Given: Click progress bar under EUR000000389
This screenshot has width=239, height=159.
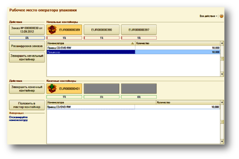Looking at the screenshot, I should pyautogui.click(x=64, y=38).
